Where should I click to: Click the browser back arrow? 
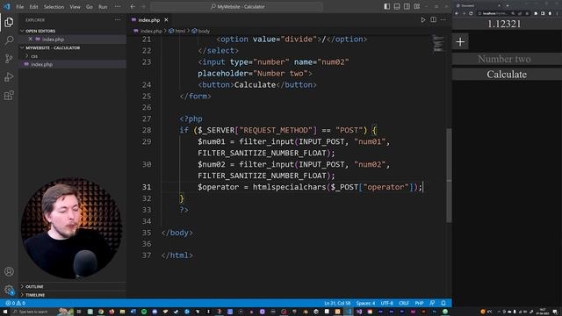[457, 13]
